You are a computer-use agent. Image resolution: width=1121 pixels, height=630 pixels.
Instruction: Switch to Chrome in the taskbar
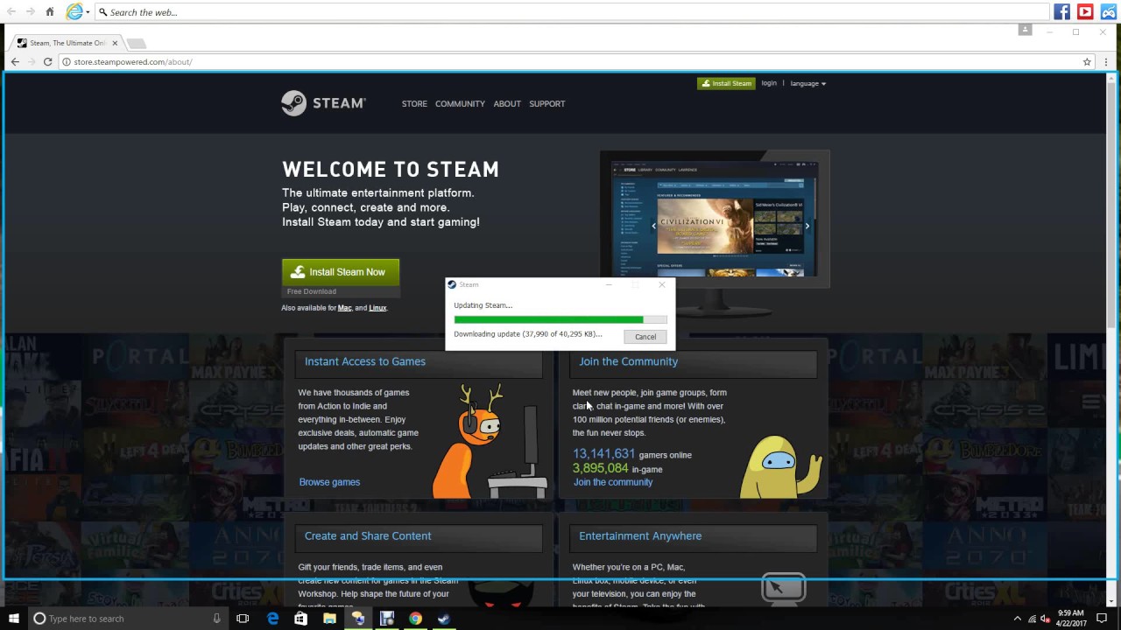point(415,619)
